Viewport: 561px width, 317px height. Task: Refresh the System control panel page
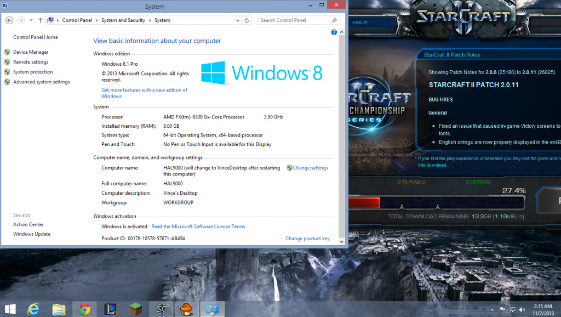point(247,20)
